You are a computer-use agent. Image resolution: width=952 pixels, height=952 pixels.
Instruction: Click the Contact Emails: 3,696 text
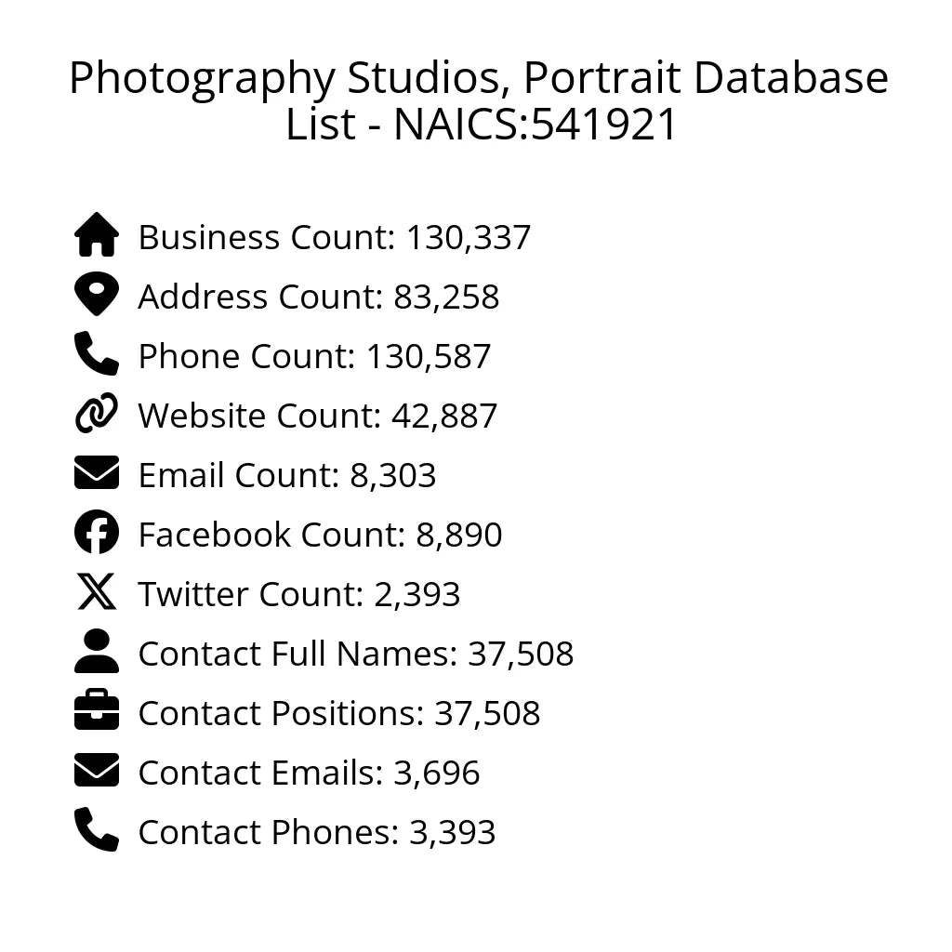click(x=309, y=773)
